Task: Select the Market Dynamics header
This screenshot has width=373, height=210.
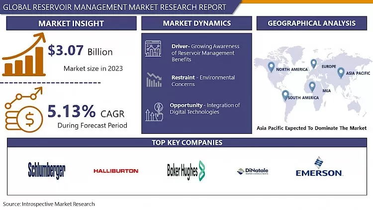Action: click(196, 23)
